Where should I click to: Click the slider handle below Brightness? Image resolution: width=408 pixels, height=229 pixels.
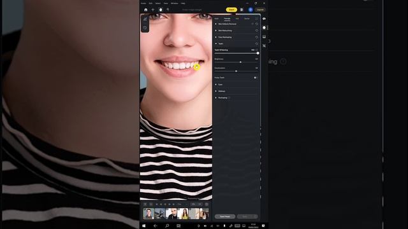[237, 71]
